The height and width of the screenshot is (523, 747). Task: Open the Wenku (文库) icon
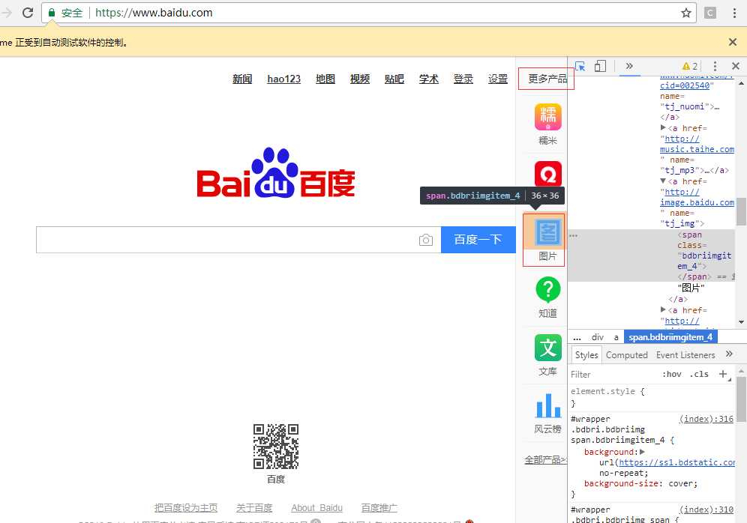(x=547, y=348)
